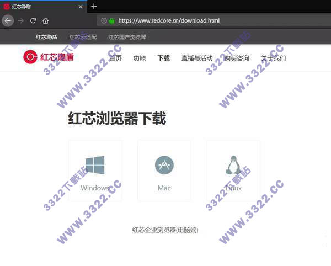
Task: Open 红芯隐盾 bookmark in dark bar
Action: click(47, 37)
